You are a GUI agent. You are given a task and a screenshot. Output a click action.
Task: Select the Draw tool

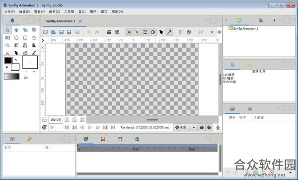(x=34, y=45)
